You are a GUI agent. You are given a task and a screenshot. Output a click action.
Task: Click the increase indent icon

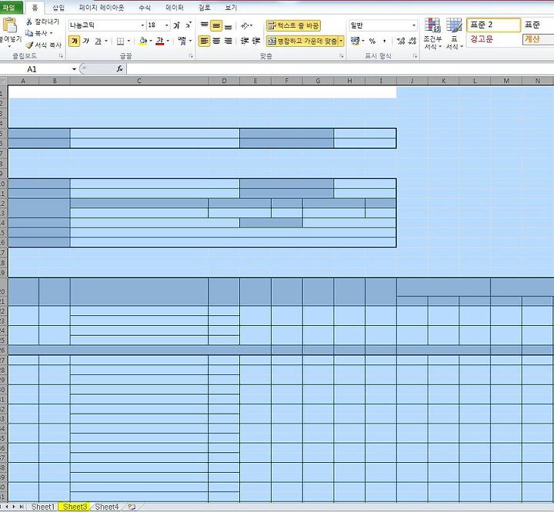coord(256,41)
